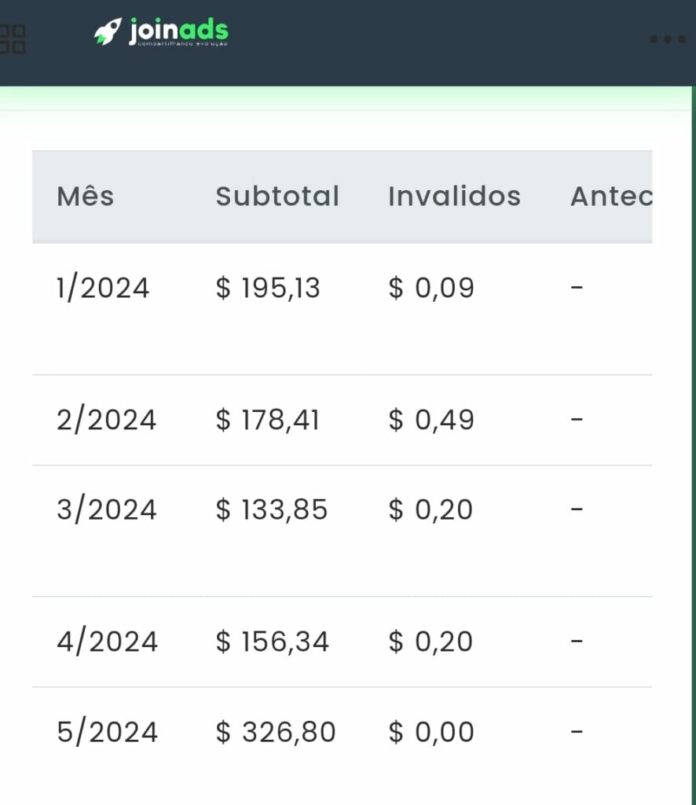
Task: Open the row for month 1/2024
Action: [x=103, y=288]
